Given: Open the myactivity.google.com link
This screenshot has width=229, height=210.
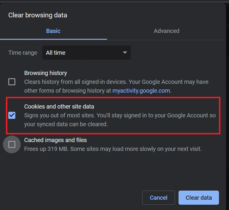Looking at the screenshot, I should [x=141, y=91].
